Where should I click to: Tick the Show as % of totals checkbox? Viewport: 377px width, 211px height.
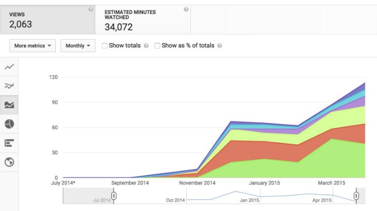coord(158,45)
